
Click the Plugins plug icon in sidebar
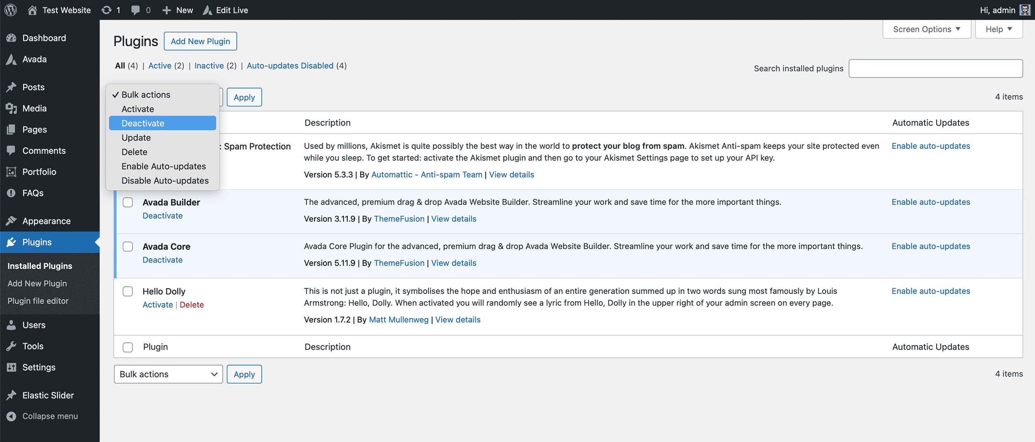pyautogui.click(x=11, y=242)
